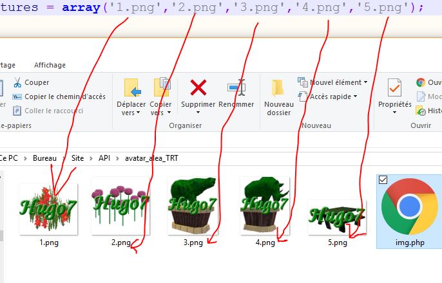Switch to the Affichage ribbon tab
This screenshot has height=283, width=442.
point(50,65)
